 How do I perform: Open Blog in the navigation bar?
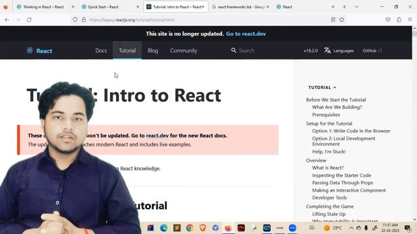[x=152, y=51]
